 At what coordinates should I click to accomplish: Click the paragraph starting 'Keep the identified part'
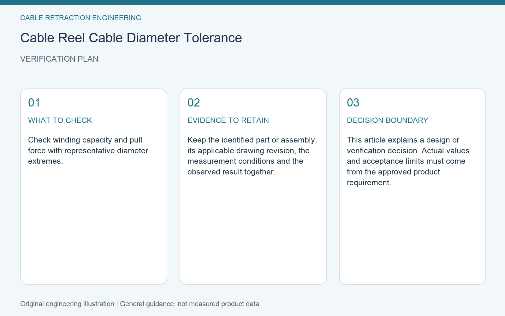(x=252, y=156)
